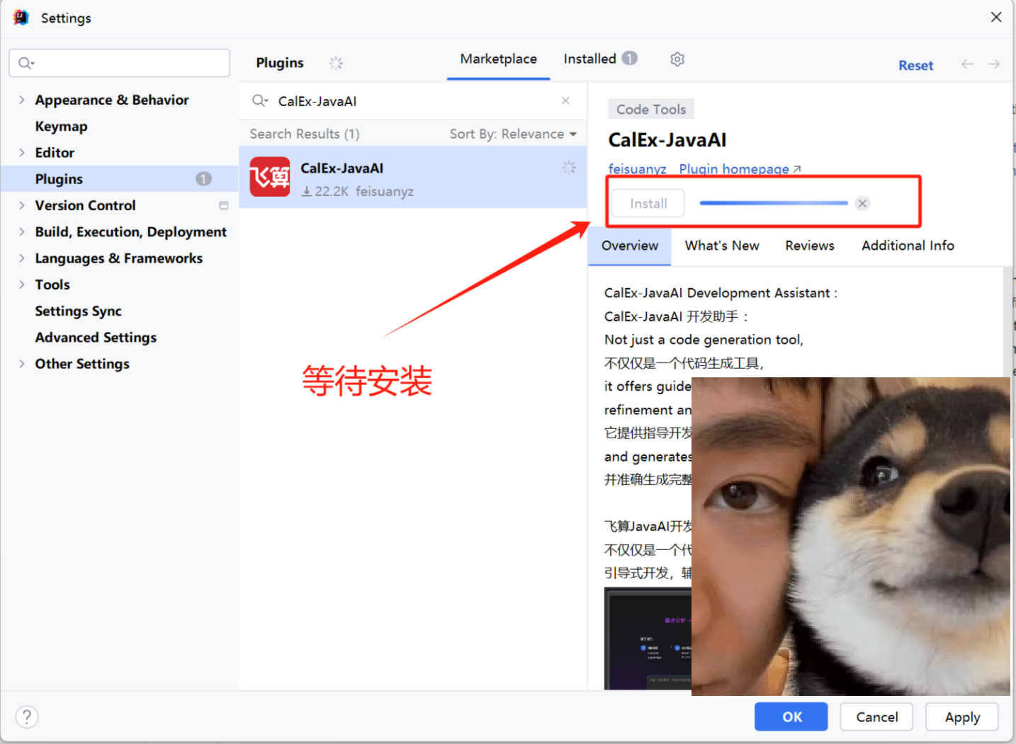Screen dimensions: 1016x744
Task: Open the feisuanyz vendor link
Action: point(637,169)
